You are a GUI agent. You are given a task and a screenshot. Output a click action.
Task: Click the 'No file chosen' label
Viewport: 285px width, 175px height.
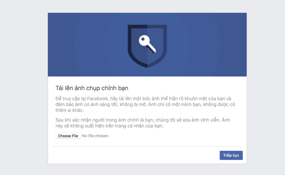95,136
